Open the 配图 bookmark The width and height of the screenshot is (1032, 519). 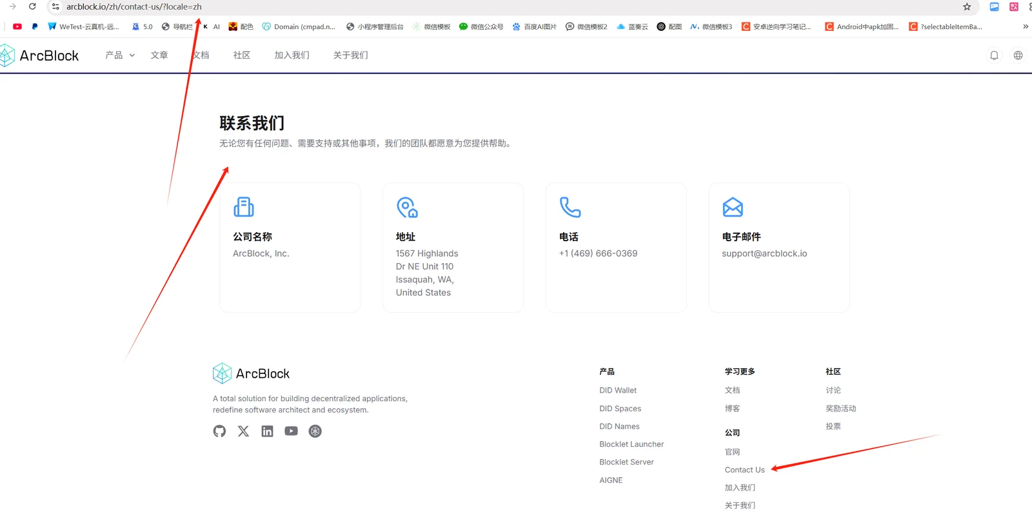click(669, 26)
